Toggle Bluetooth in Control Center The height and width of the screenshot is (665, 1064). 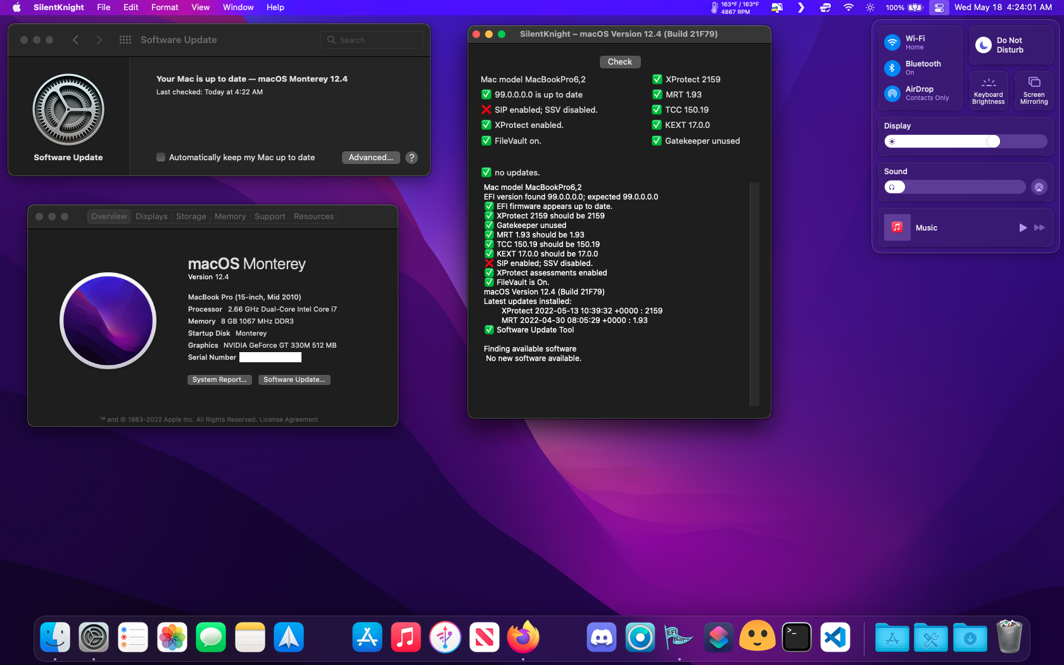click(892, 68)
